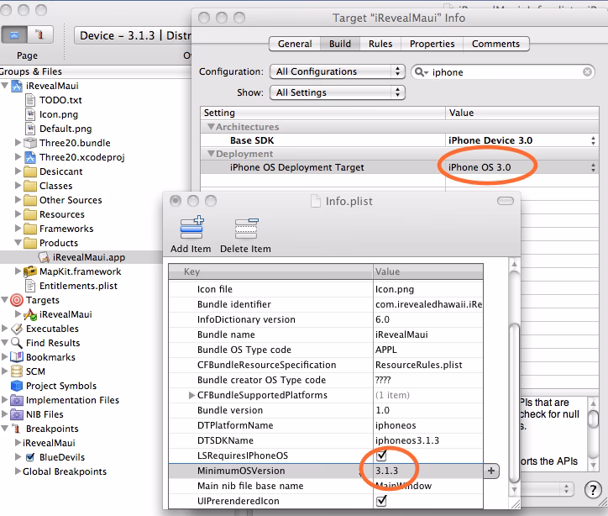Open the Find Results magnifier item
Screen dimensions: 608x516
18,343
